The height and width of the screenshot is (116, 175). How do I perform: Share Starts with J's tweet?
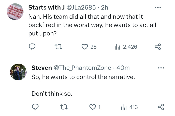point(158,47)
